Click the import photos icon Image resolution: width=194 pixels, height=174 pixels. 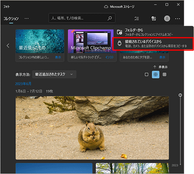pos(154,19)
